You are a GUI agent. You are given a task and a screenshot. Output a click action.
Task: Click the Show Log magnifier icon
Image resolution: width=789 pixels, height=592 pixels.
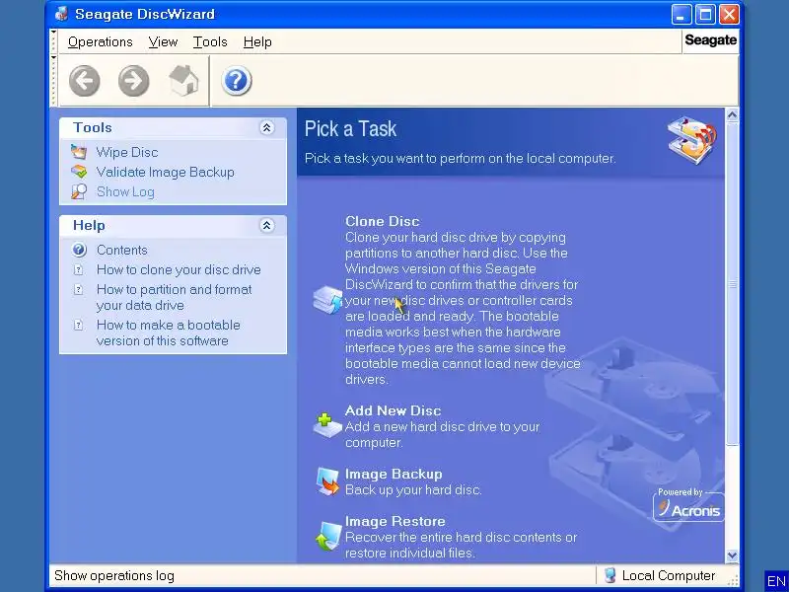(x=79, y=191)
